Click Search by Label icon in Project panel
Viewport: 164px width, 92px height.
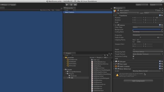[x=107, y=55]
